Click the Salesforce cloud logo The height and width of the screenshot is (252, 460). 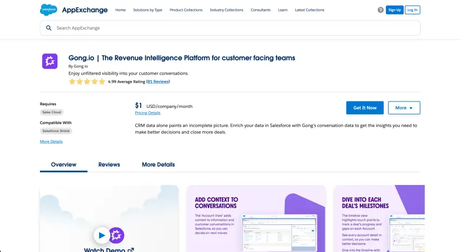point(48,10)
